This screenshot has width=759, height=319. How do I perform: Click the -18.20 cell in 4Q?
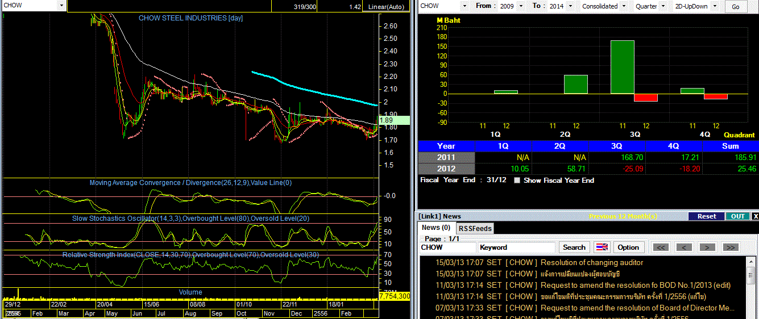coord(674,169)
